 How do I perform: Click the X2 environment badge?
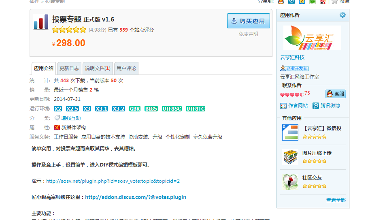click(x=58, y=109)
